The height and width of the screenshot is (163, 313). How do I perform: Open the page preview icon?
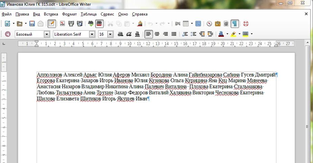point(80,24)
